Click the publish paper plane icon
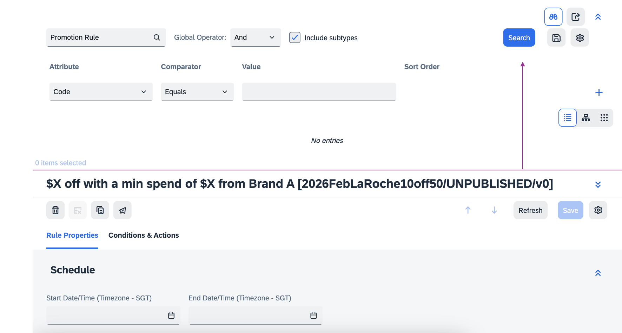622x333 pixels. (123, 210)
